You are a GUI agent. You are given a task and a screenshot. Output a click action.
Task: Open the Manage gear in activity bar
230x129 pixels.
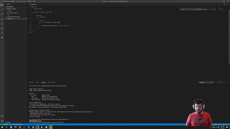2,121
